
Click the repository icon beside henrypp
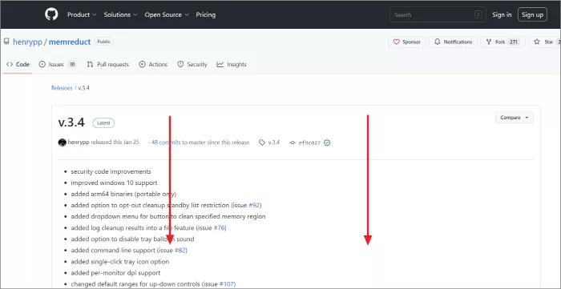(6, 42)
